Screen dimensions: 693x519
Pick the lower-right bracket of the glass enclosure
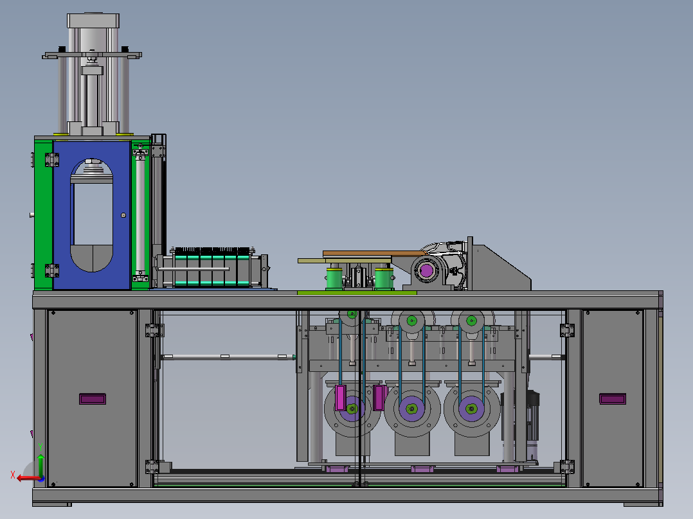coord(567,466)
